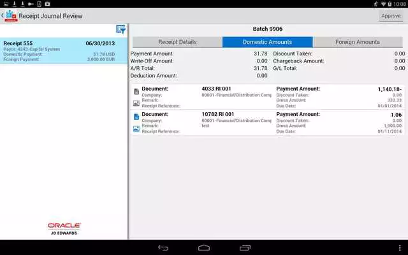Tap the Batch 9906 heading

(x=268, y=29)
